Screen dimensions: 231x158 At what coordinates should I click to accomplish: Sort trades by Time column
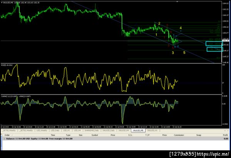point(53,135)
